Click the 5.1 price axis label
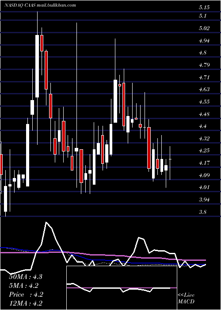221x310 pixels. coord(203,16)
